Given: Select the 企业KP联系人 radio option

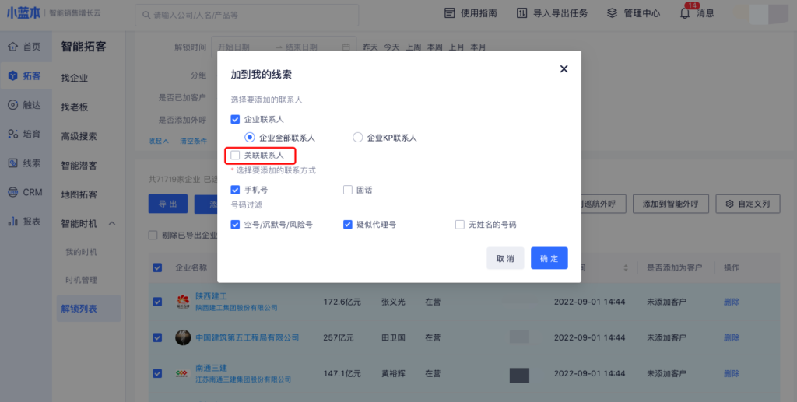Looking at the screenshot, I should tap(358, 138).
